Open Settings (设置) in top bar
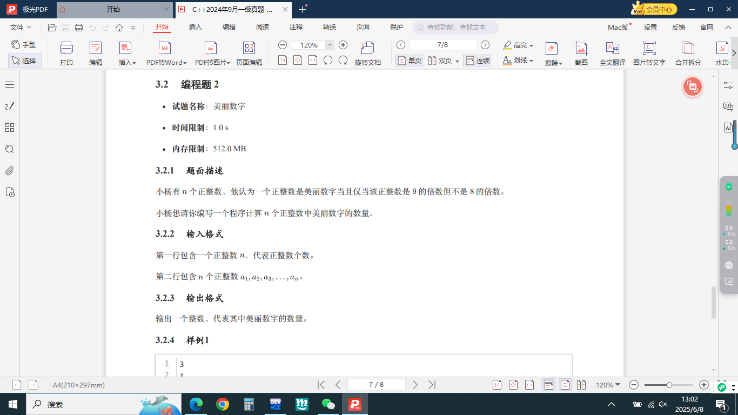The image size is (738, 415). tap(650, 27)
